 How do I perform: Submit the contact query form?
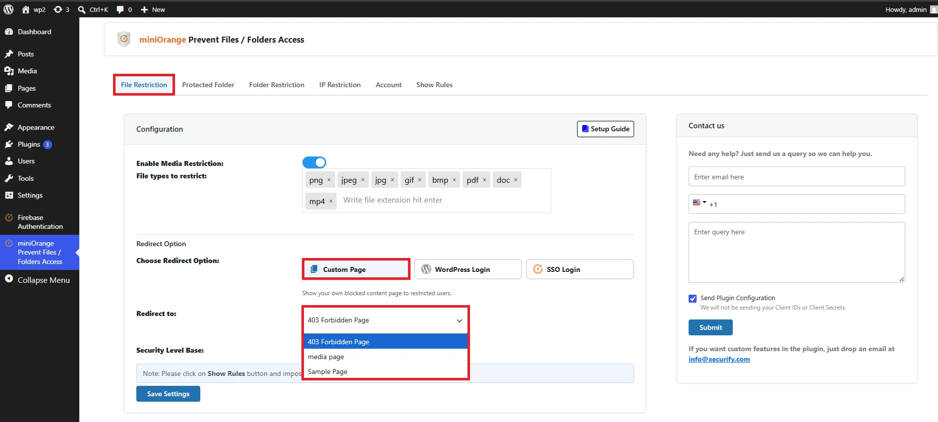[x=710, y=327]
